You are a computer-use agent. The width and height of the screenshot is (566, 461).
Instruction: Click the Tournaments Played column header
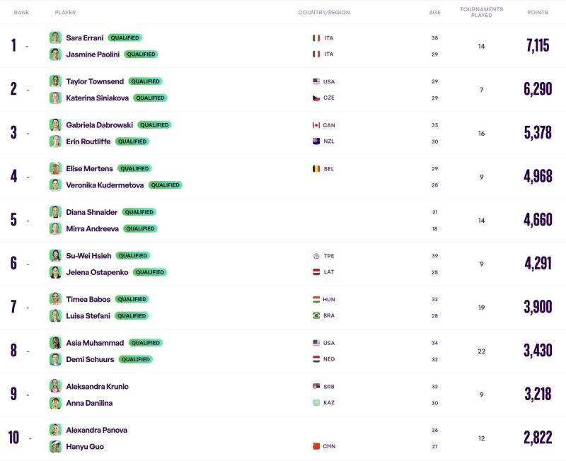(x=481, y=12)
